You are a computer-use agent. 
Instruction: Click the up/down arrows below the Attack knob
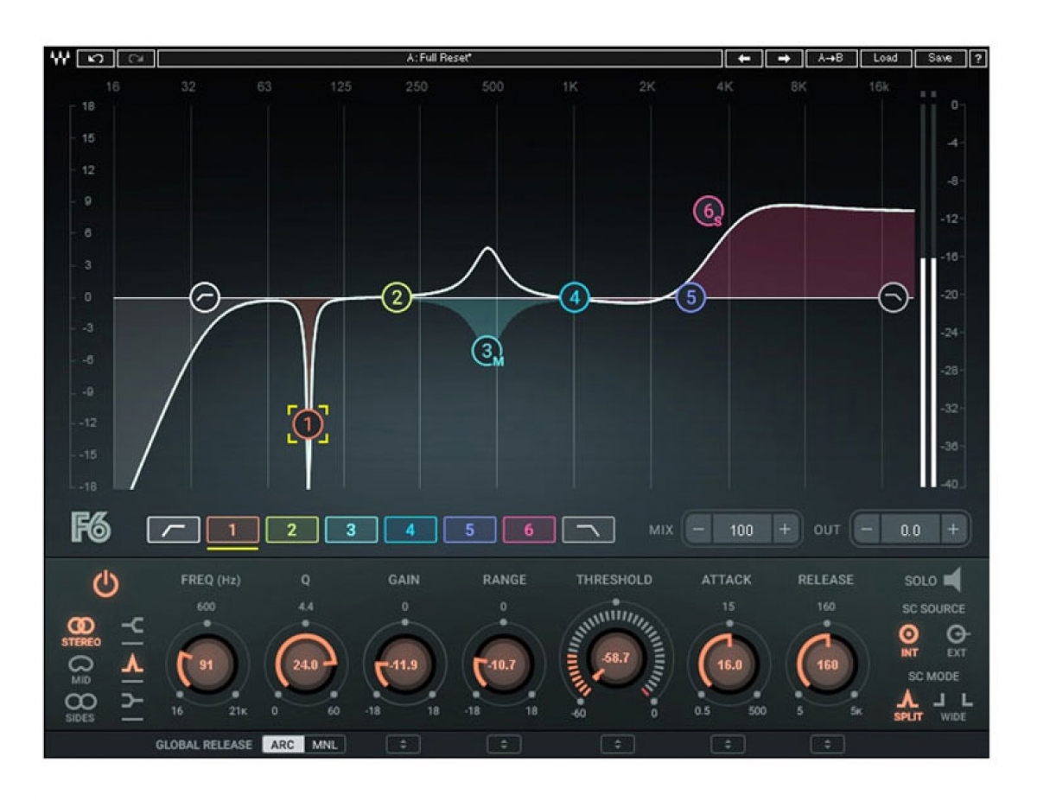pyautogui.click(x=728, y=744)
